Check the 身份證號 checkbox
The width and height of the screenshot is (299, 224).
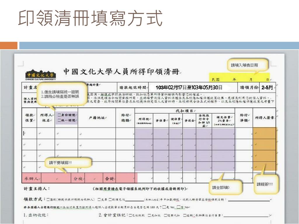tap(59, 115)
